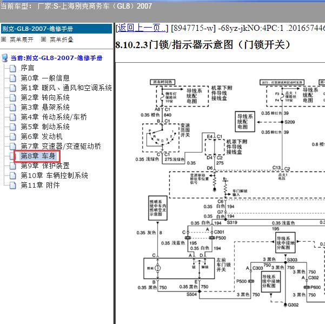This screenshot has height=324, width=325.
Task: Open 第7章 变速器/变速驱动桥
Action: (x=61, y=146)
